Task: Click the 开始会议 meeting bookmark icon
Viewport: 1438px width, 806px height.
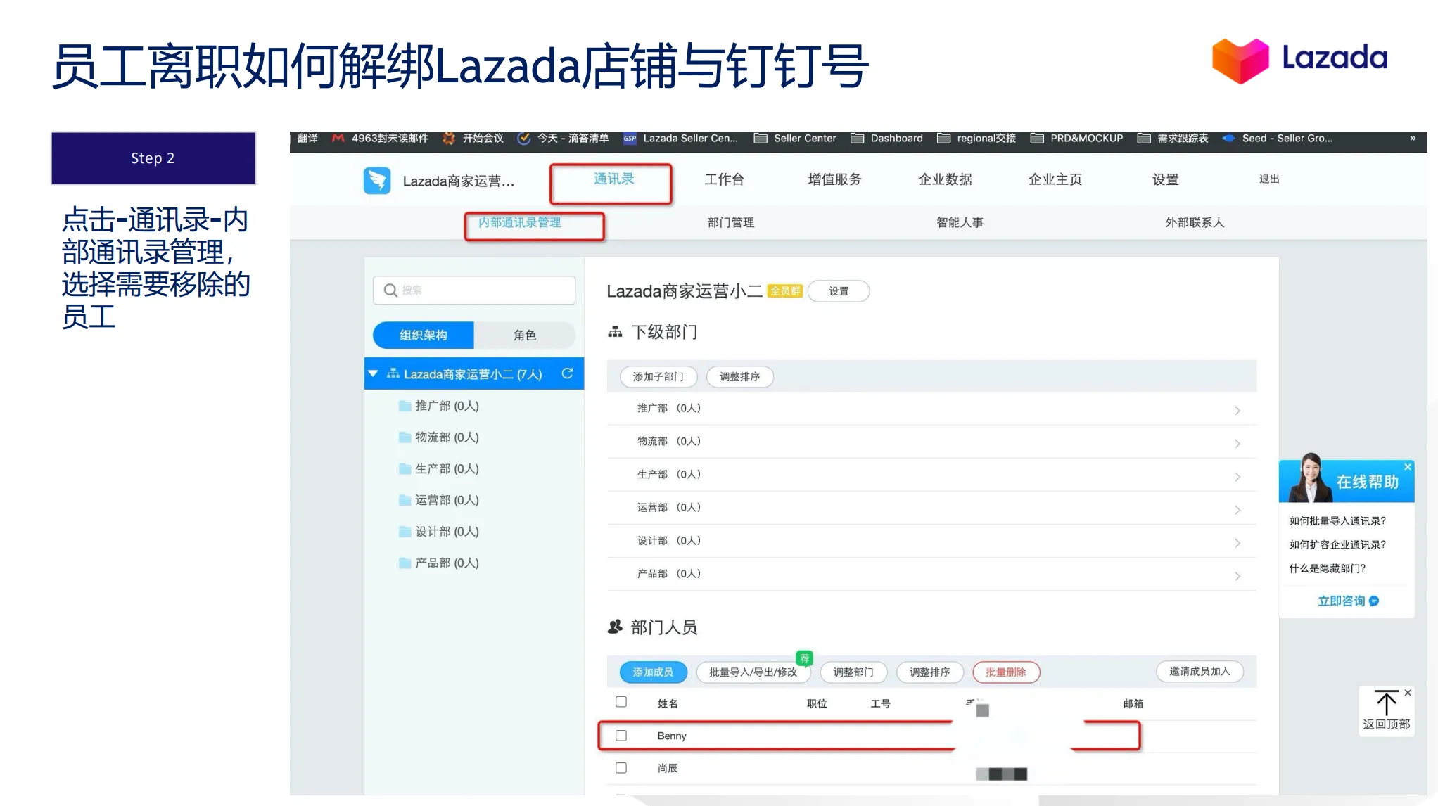Action: (448, 138)
